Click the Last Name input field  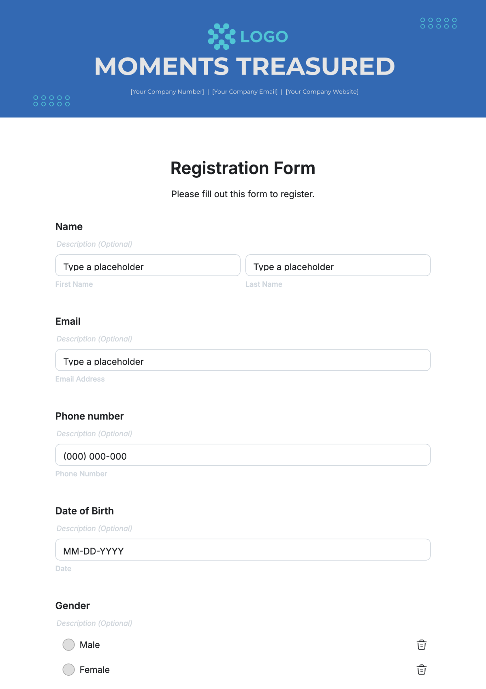pos(338,266)
